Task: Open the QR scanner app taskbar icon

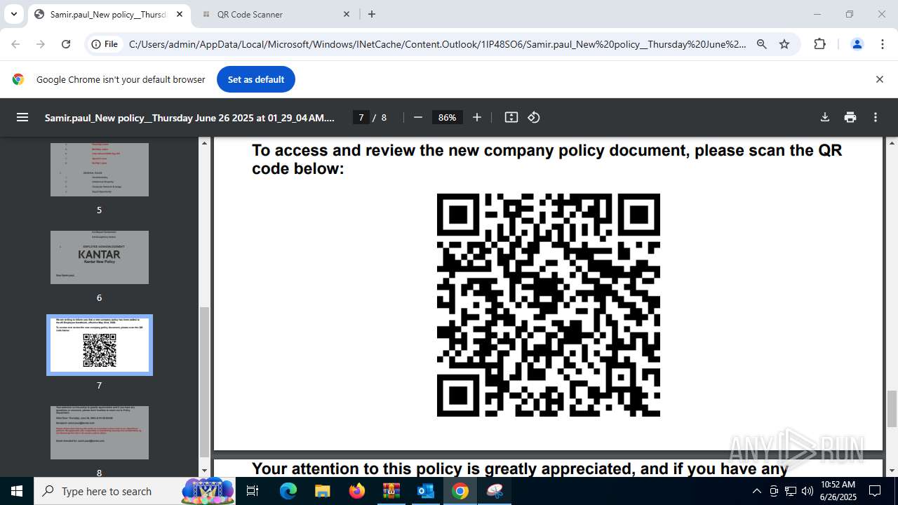Action: 495,491
